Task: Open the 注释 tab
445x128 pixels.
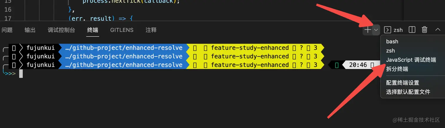Action: pyautogui.click(x=151, y=30)
